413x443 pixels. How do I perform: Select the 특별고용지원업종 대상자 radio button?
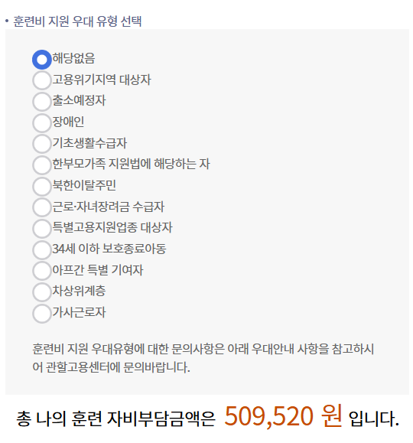[42, 229]
